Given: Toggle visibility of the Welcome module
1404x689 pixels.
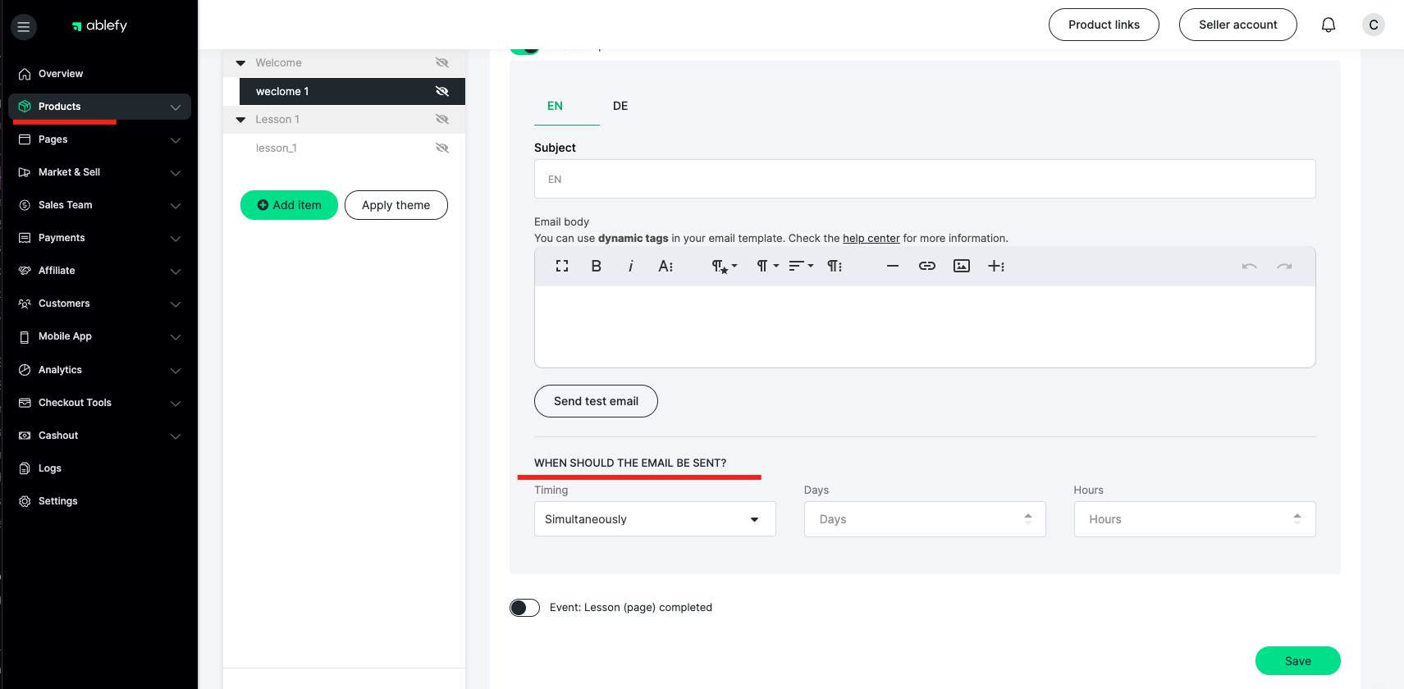Looking at the screenshot, I should (x=442, y=62).
